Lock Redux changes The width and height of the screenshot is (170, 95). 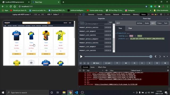108,63
